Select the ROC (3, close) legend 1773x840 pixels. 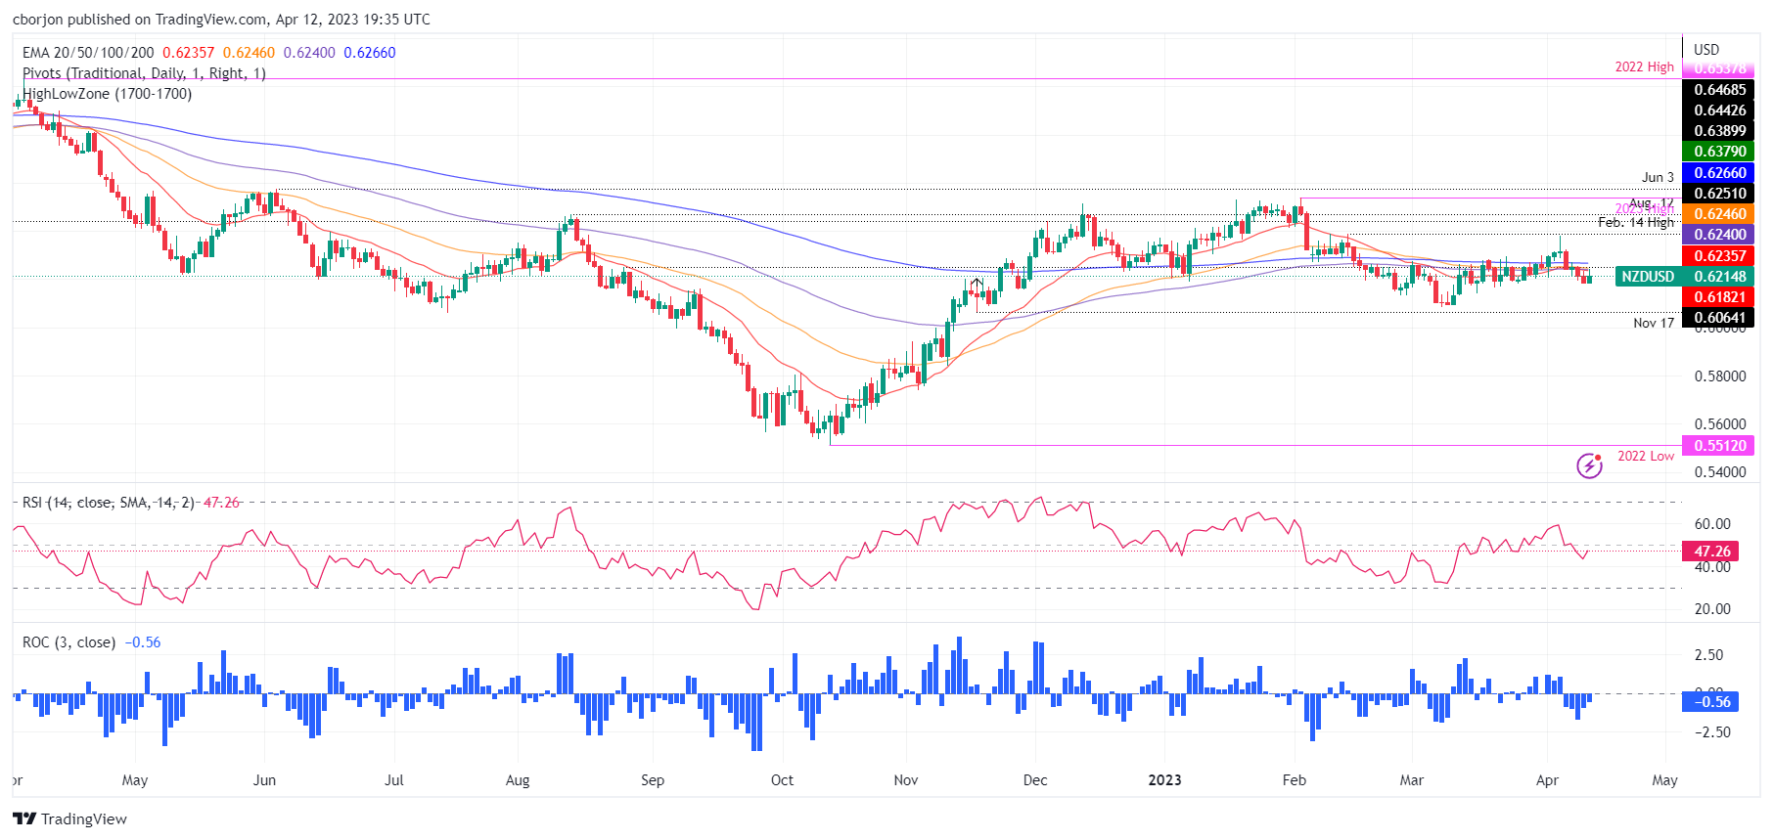(68, 642)
